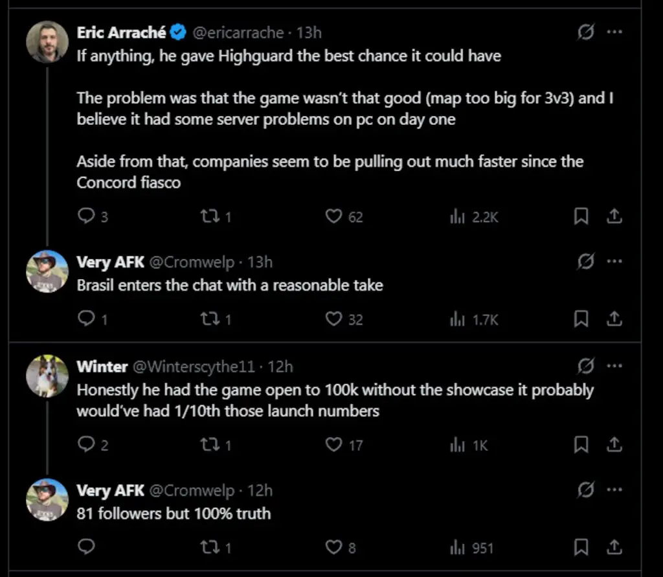Share Eric Arraché's tweet
This screenshot has height=577, width=663.
[614, 216]
